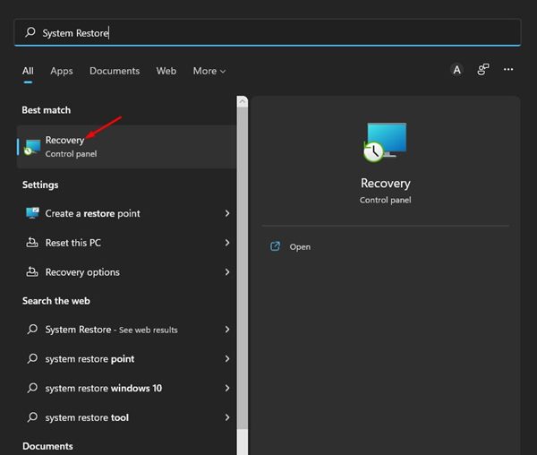The image size is (537, 455).
Task: Click the Recovery options icon
Action: pos(33,272)
